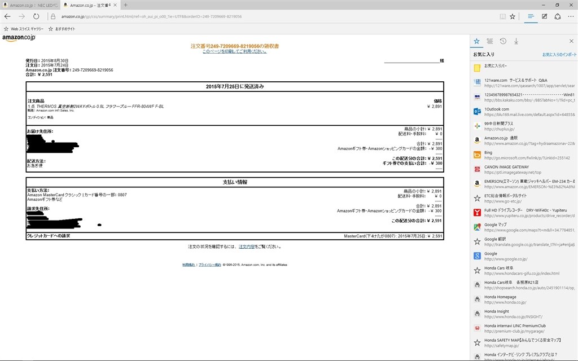Image resolution: width=578 pixels, height=361 pixels.
Task: Open 121ware.com サービス&サポート favorite
Action: (524, 83)
